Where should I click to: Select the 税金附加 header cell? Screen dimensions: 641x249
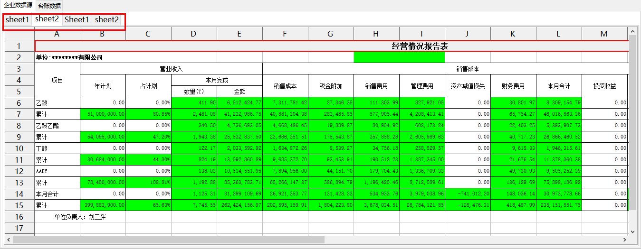[331, 86]
